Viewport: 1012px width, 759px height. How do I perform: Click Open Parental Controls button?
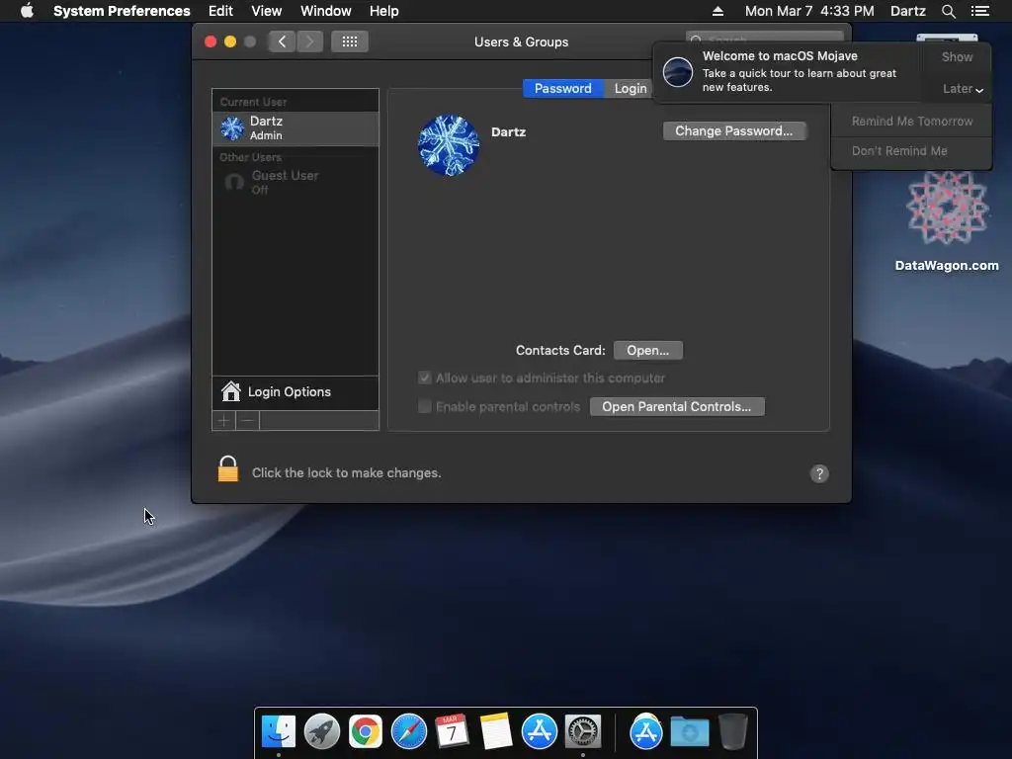(x=677, y=406)
